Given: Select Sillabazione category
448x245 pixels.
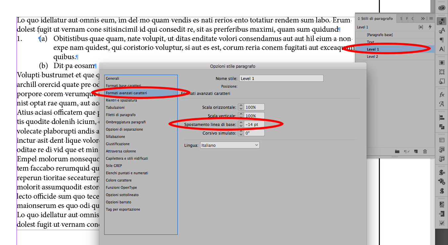Looking at the screenshot, I should (141, 137).
